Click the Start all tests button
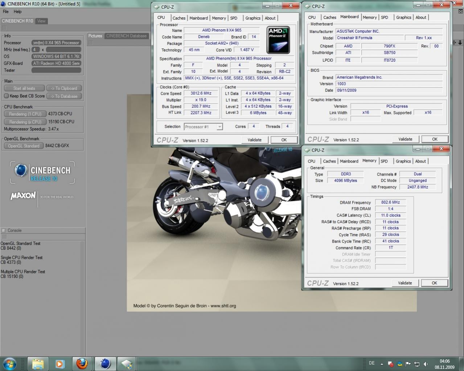The image size is (464, 371). [24, 88]
